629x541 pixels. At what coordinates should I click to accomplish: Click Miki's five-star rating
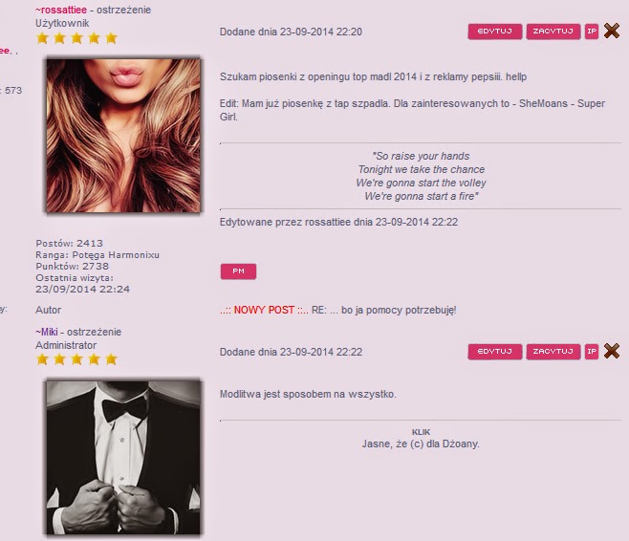pos(76,359)
